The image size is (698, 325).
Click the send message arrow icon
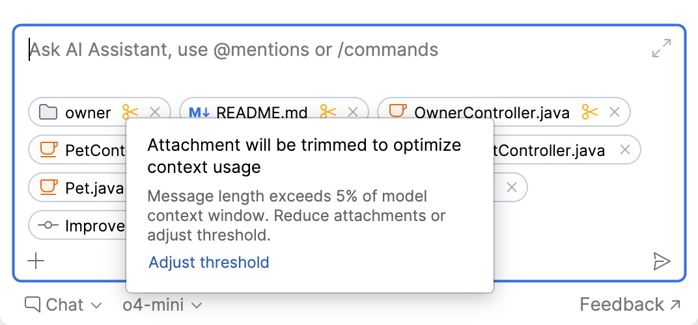pyautogui.click(x=662, y=261)
